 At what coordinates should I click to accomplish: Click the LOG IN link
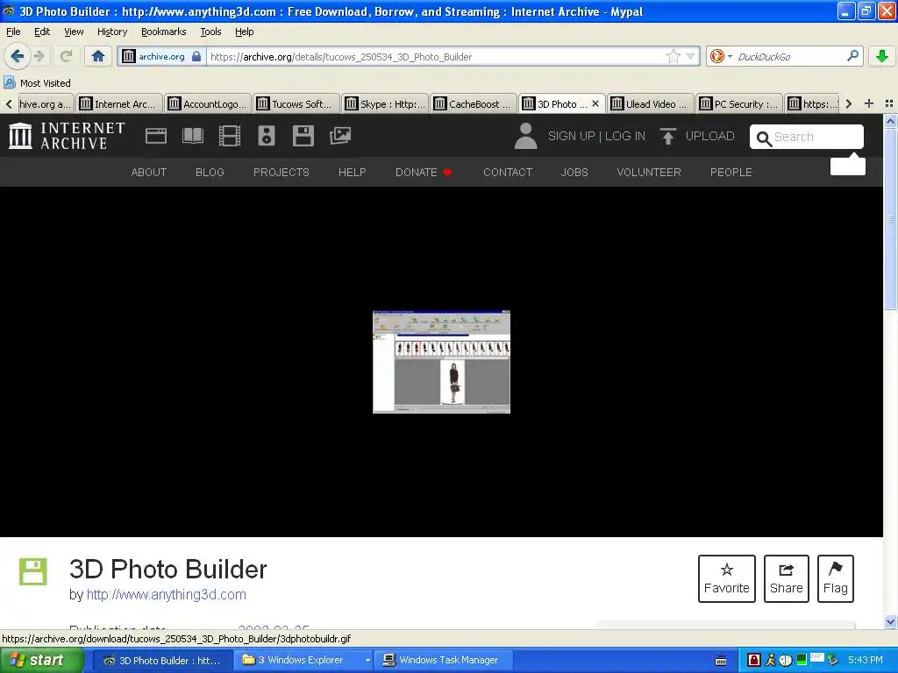625,136
